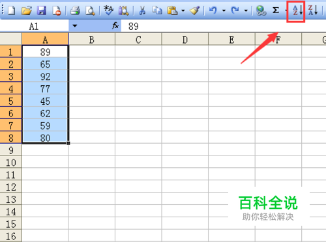Click the toolbar move handle at left edge
Screen dimensions: 326x242
(x=3, y=10)
